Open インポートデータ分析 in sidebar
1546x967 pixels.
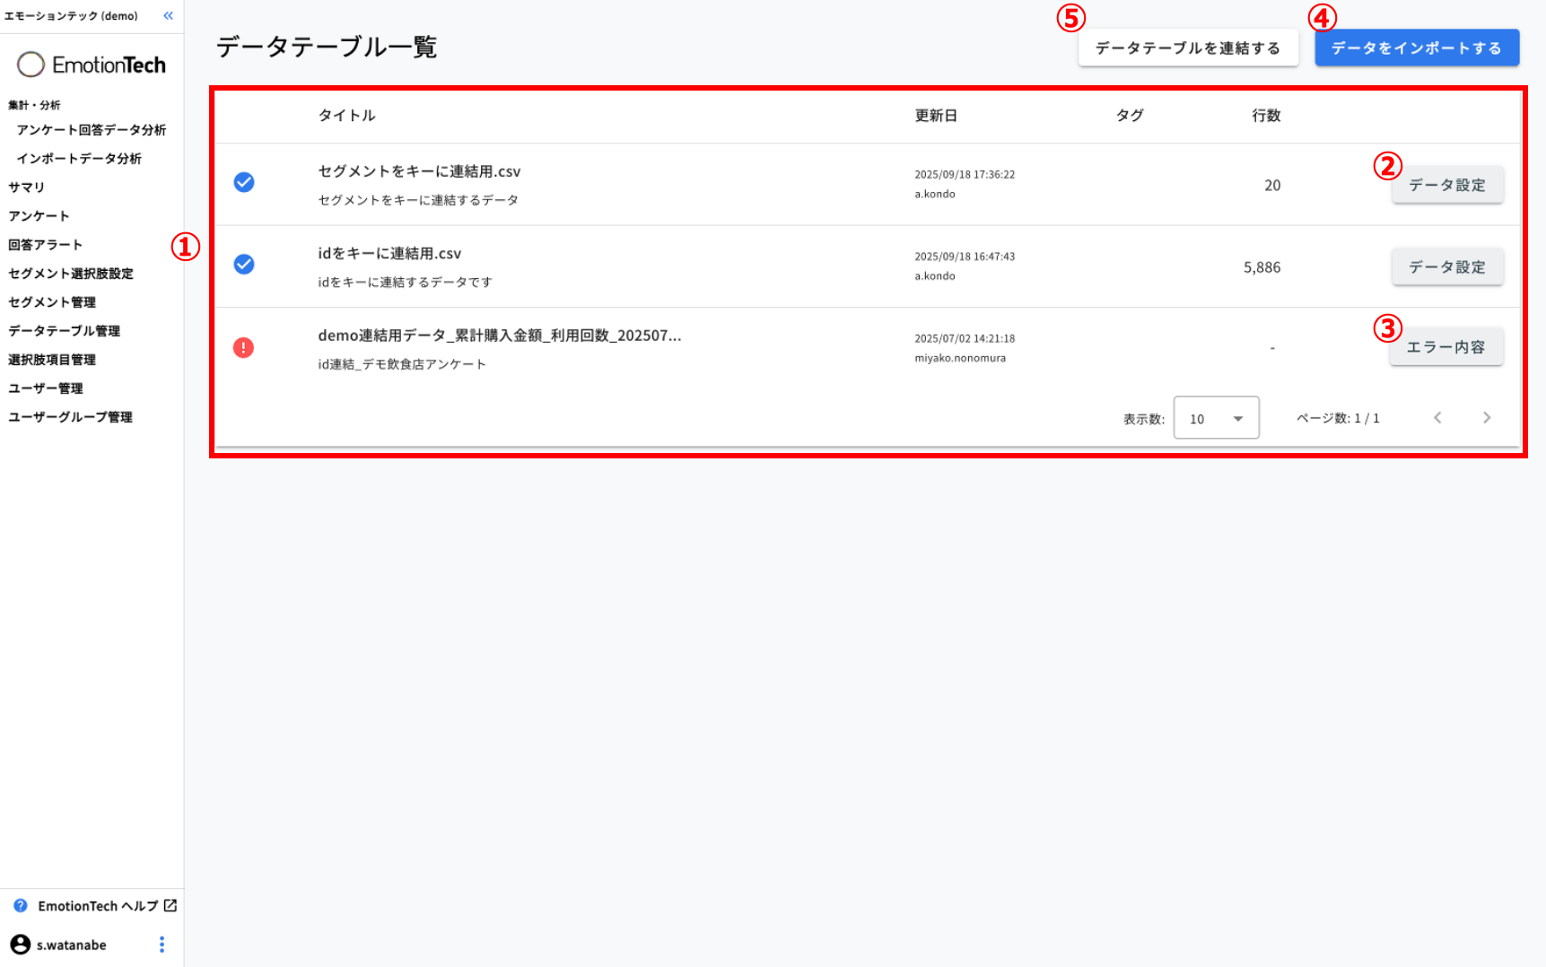[79, 159]
